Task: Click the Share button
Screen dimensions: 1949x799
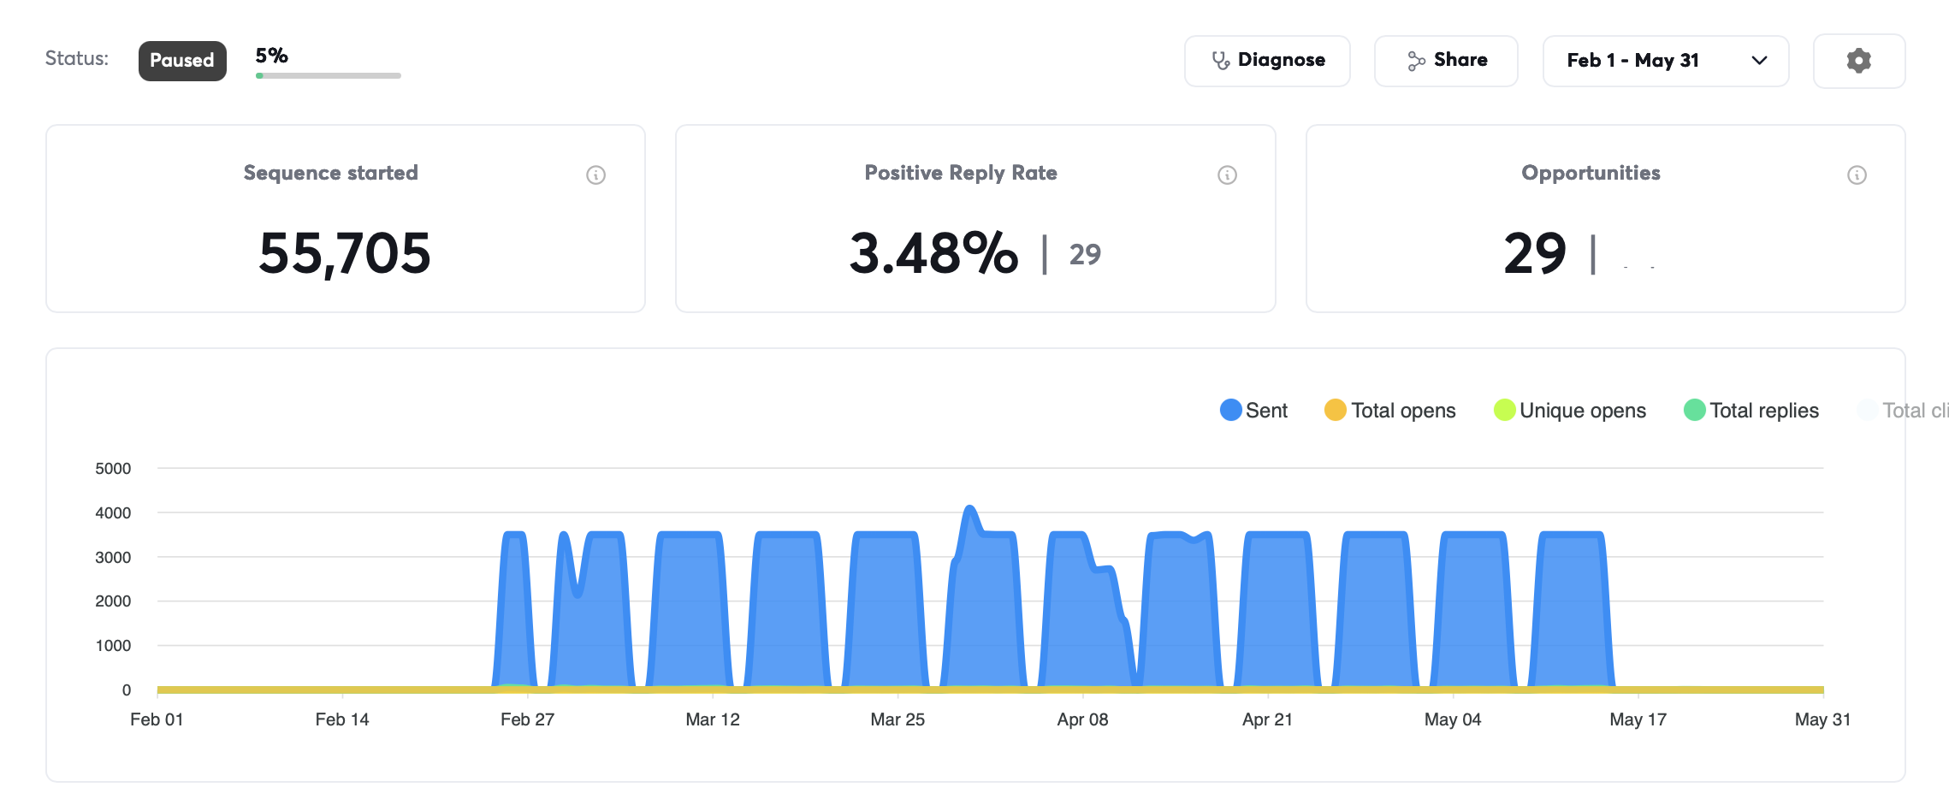Action: point(1446,61)
